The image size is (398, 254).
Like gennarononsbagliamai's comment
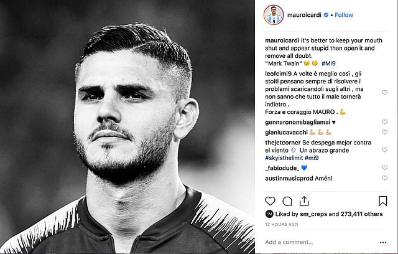click(x=385, y=122)
